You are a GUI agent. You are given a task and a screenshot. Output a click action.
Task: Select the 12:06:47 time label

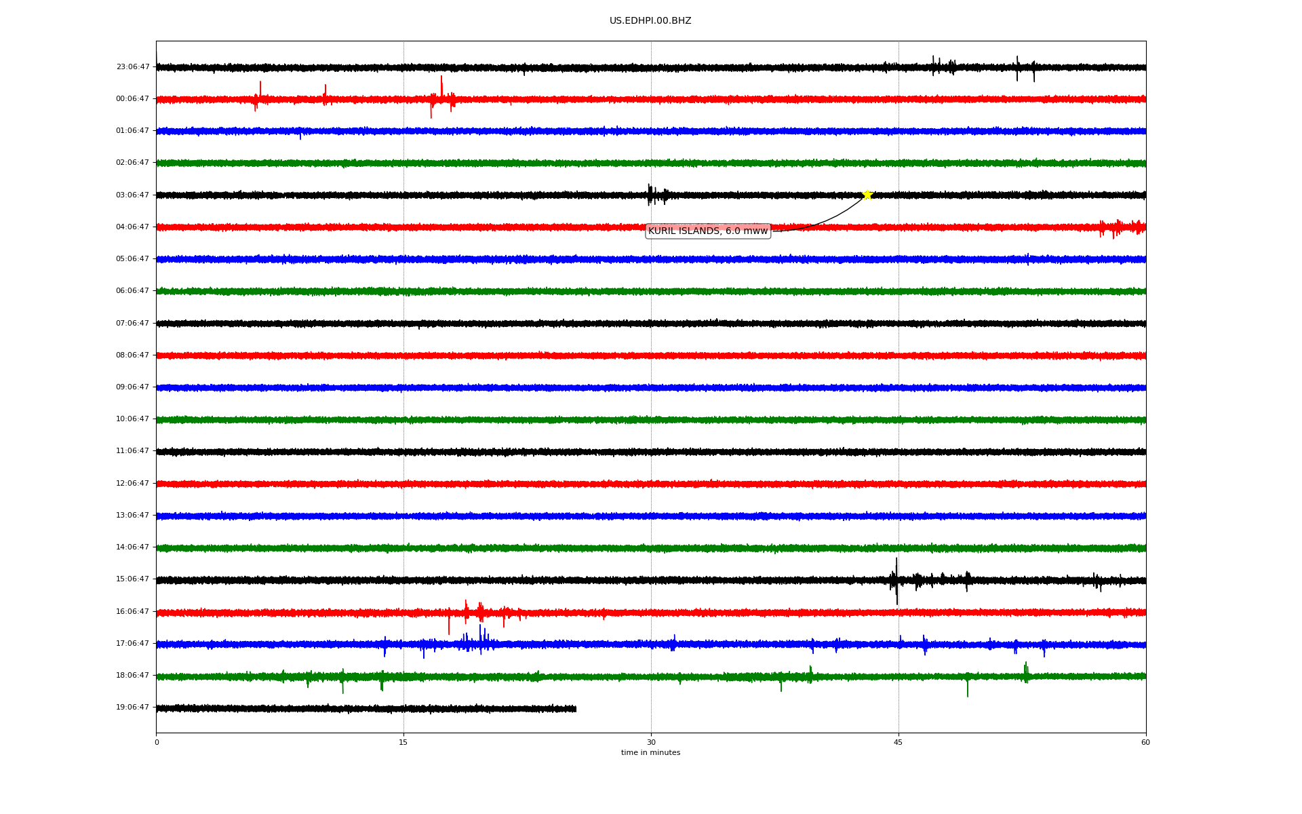tap(133, 484)
